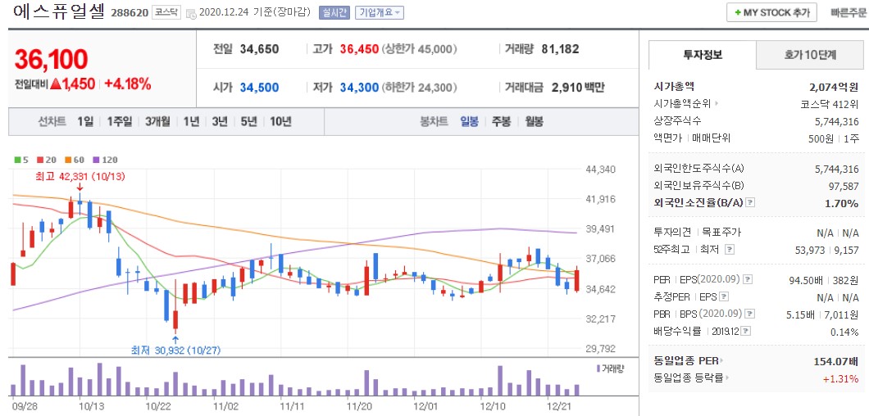869x416 pixels.
Task: Open the 동일업종 등락률 link
Action: [689, 378]
